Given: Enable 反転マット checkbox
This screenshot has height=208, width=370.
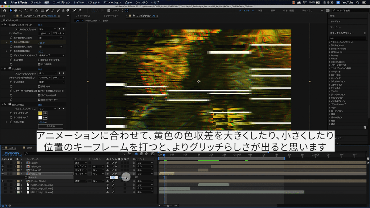Looking at the screenshot, I should pyautogui.click(x=39, y=87).
